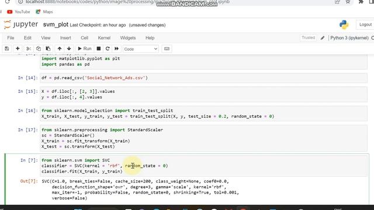The height and width of the screenshot is (210, 374).
Task: Open the Cell menu
Action: [84, 38]
